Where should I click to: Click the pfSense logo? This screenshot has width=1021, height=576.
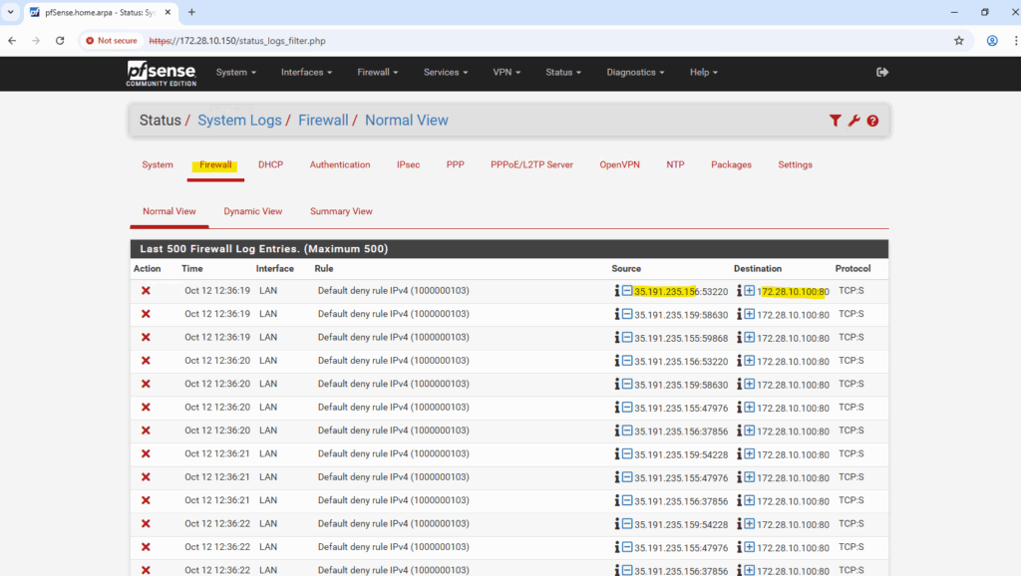[x=161, y=73]
